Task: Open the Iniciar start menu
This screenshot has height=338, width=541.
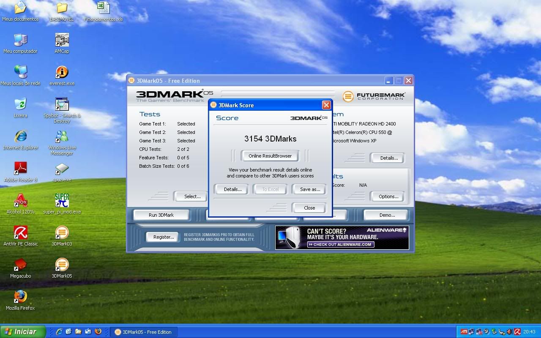Action: 20,332
